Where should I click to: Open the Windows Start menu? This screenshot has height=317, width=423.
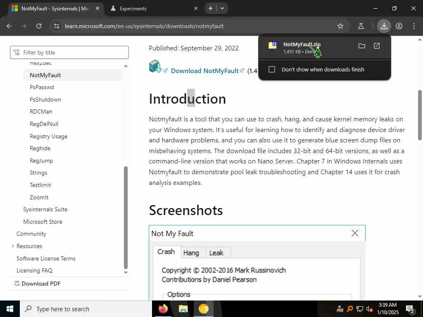point(10,309)
